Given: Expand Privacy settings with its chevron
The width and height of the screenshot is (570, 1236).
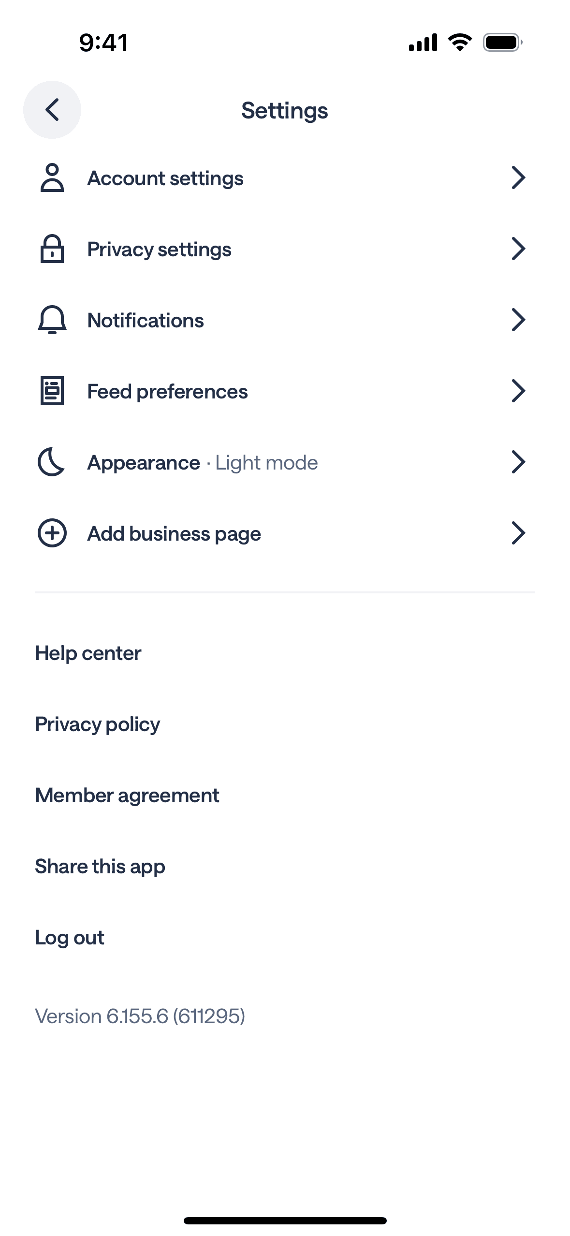Looking at the screenshot, I should (518, 249).
